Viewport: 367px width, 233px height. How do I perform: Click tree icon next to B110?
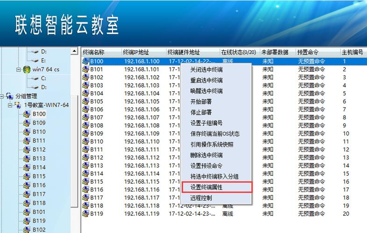27,132
